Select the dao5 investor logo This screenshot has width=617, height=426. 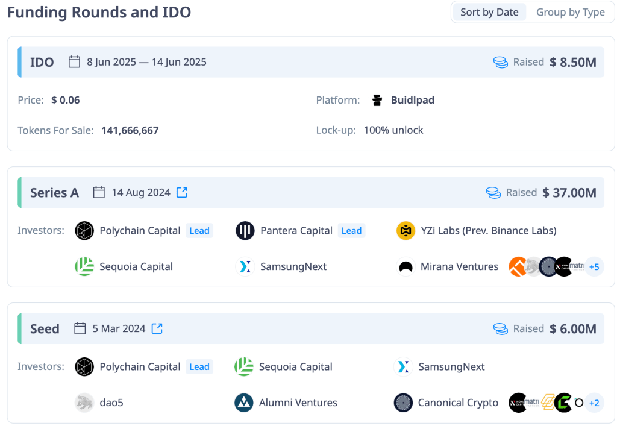[84, 403]
